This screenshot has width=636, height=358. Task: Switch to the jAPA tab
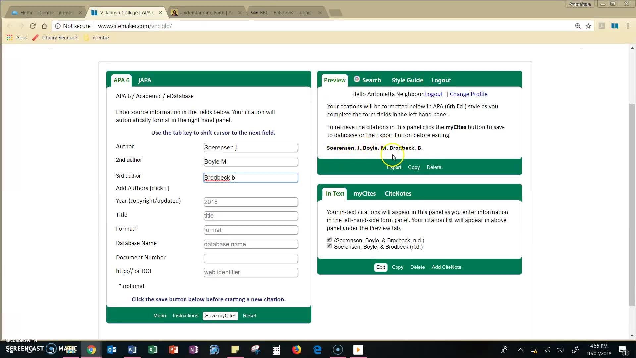pyautogui.click(x=144, y=80)
